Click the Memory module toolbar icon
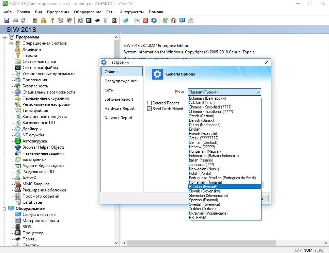This screenshot has width=329, height=253. [x=97, y=20]
